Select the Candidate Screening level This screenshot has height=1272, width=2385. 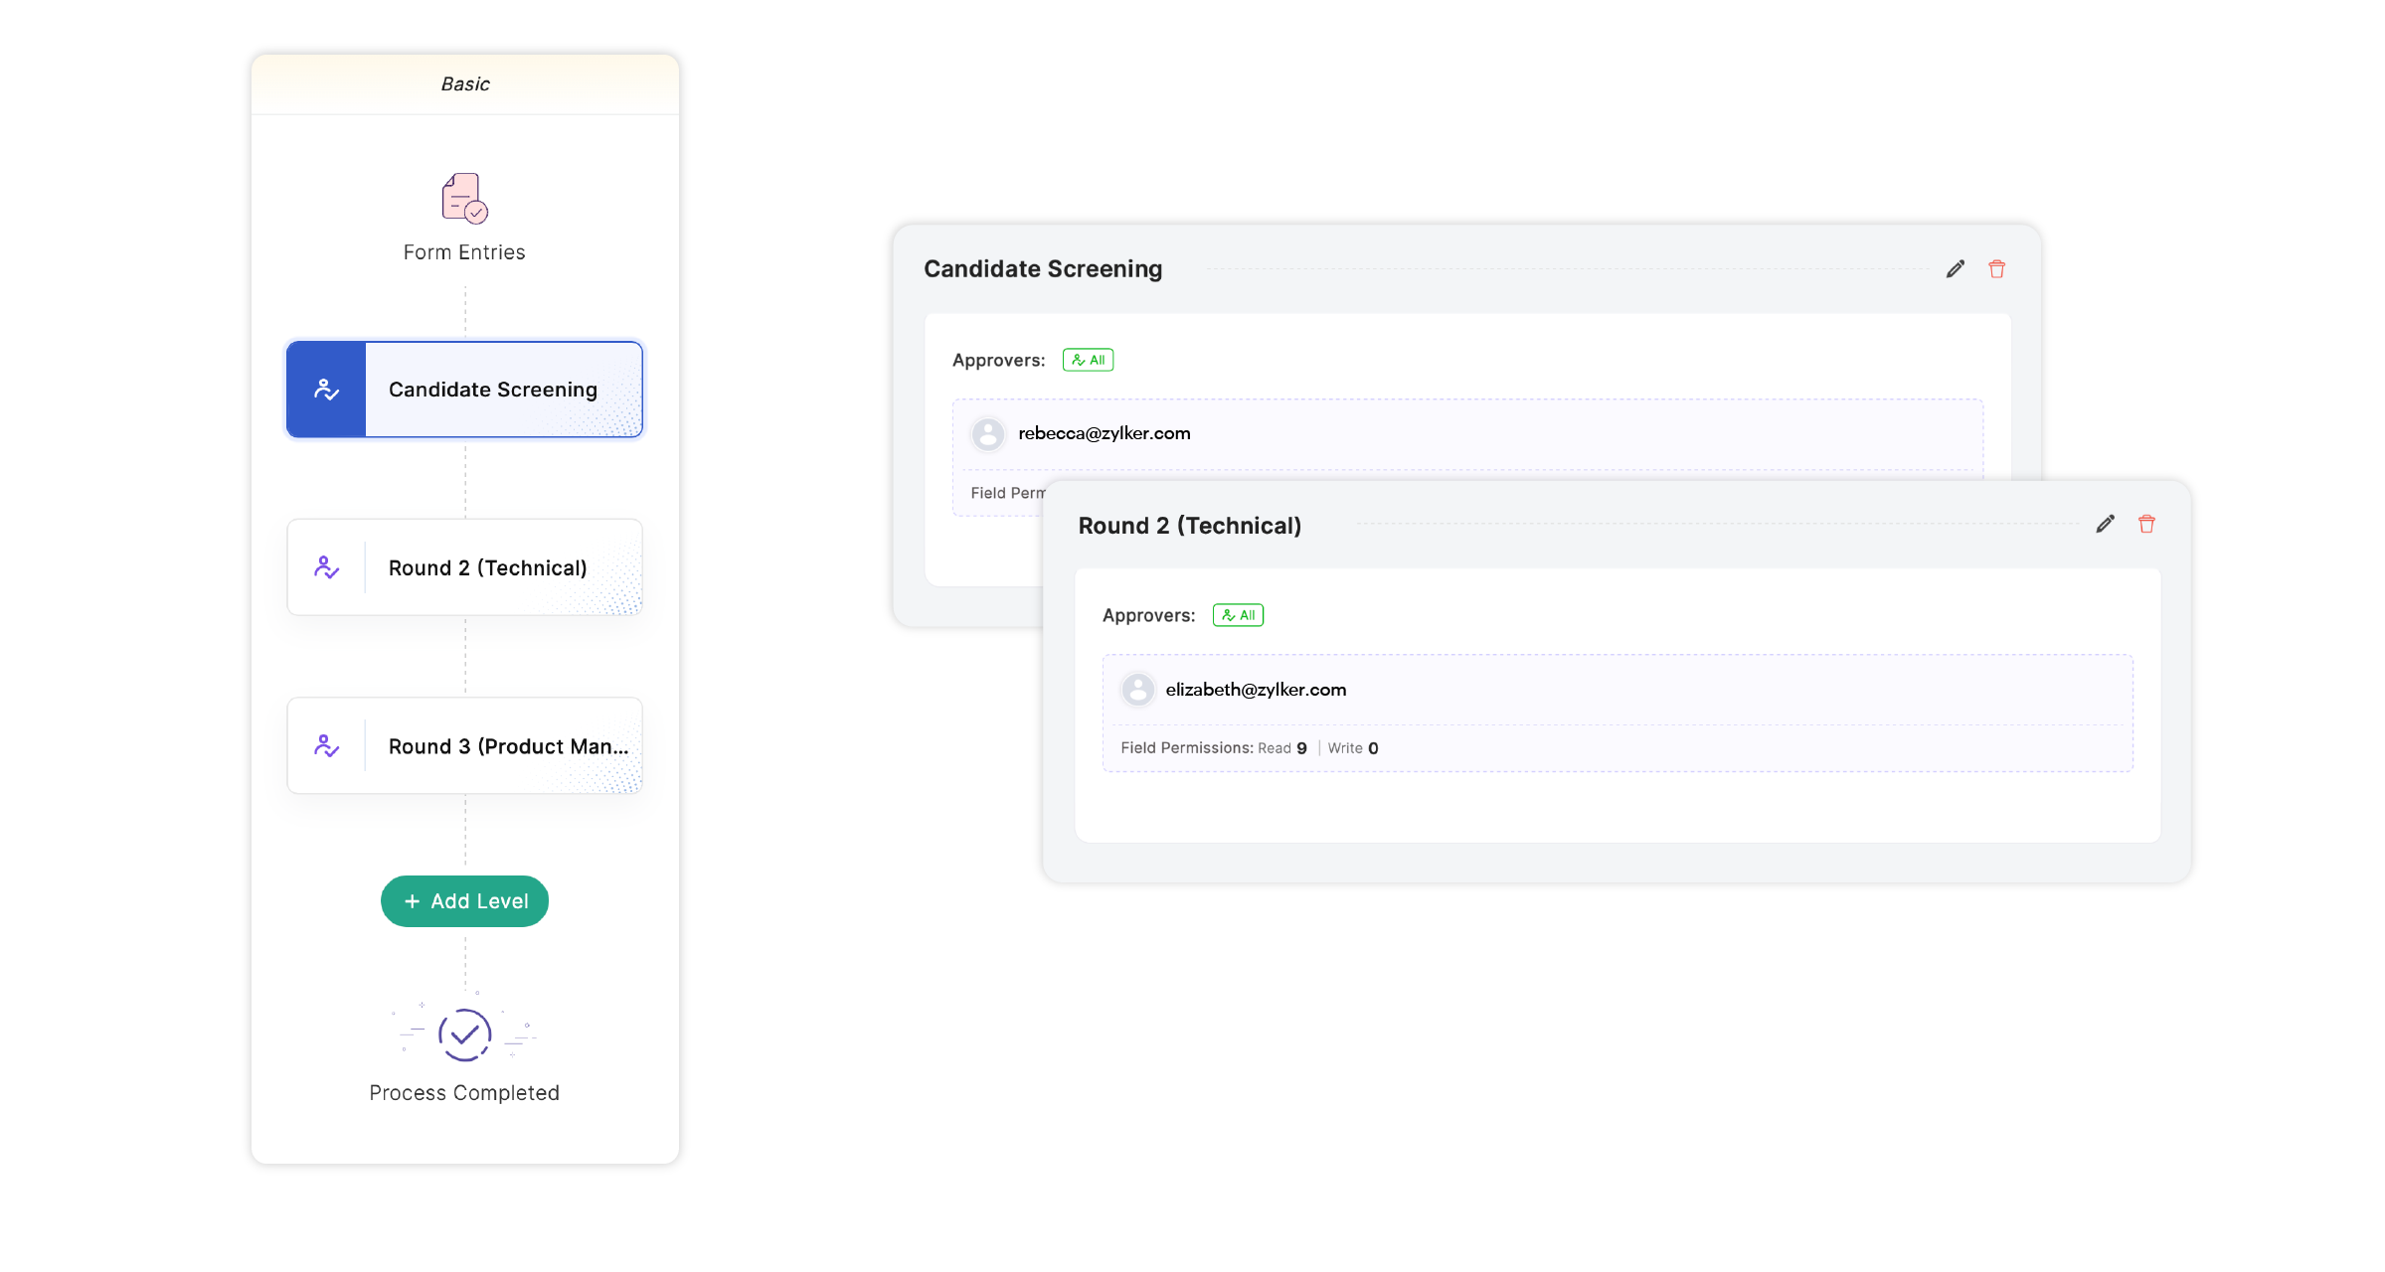tap(493, 390)
